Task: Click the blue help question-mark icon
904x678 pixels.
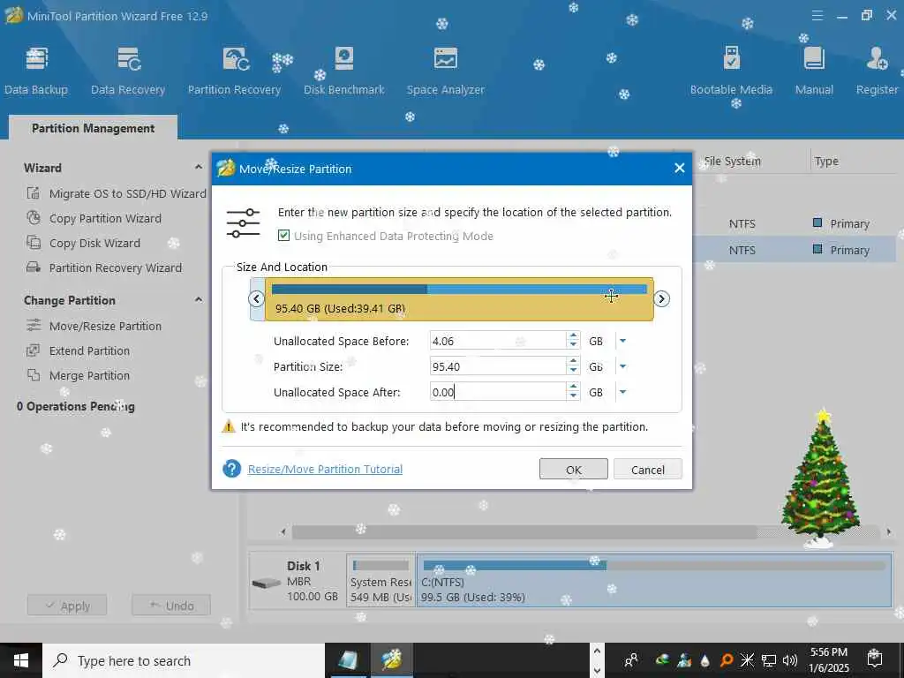Action: (x=232, y=469)
